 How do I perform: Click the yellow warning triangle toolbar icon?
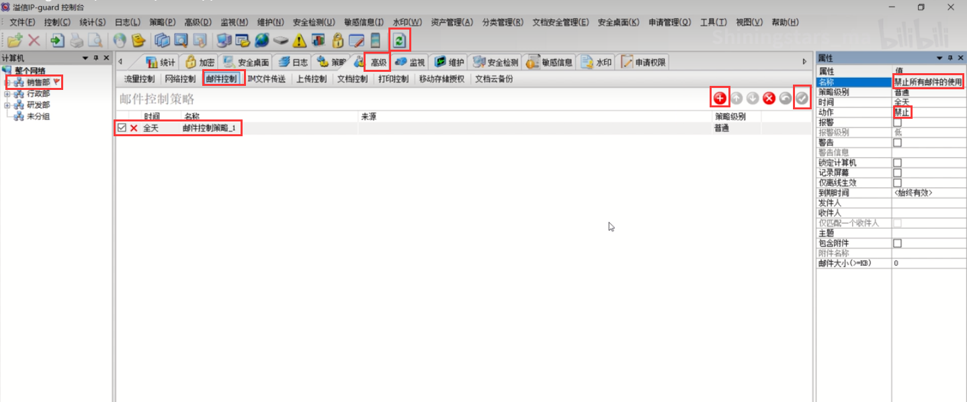[x=300, y=40]
